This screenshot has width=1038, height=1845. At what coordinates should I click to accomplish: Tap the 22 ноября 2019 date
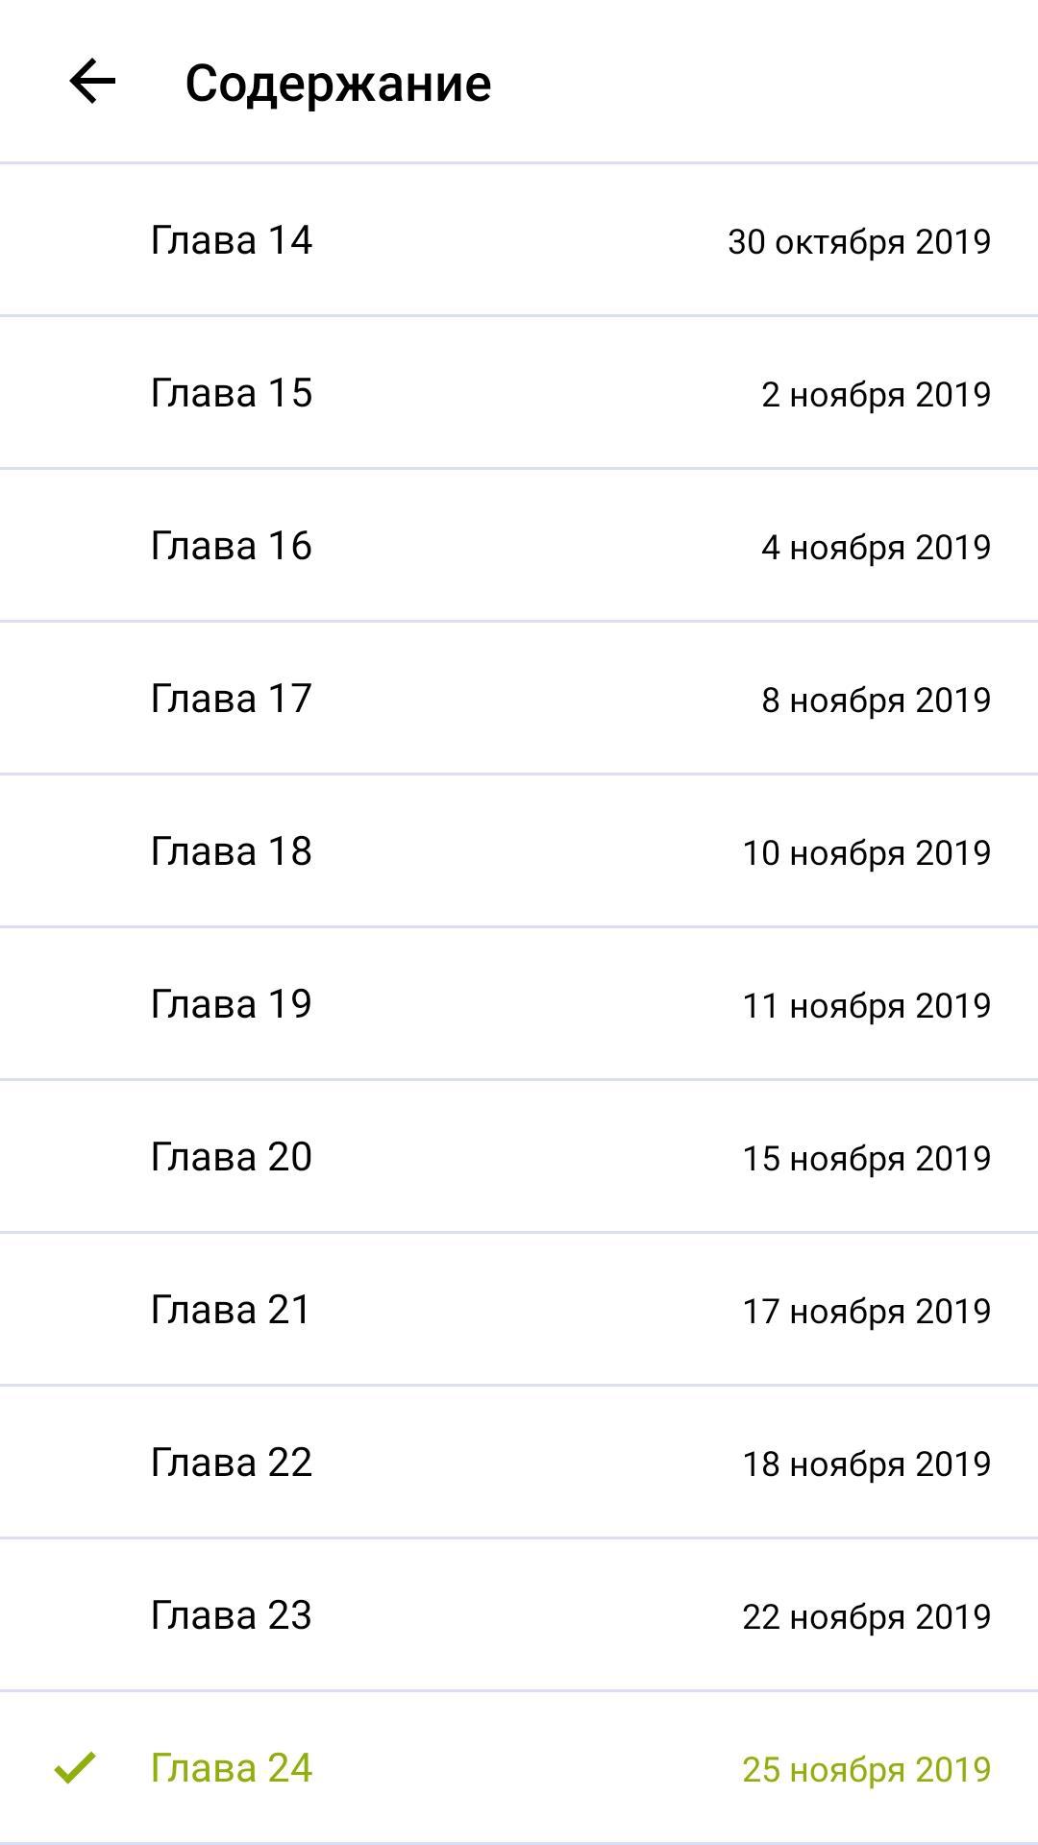(866, 1617)
